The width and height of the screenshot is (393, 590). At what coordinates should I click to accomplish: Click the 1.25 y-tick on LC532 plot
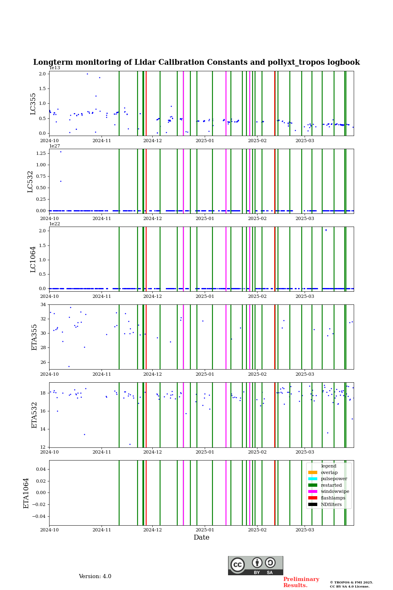pyautogui.click(x=41, y=153)
